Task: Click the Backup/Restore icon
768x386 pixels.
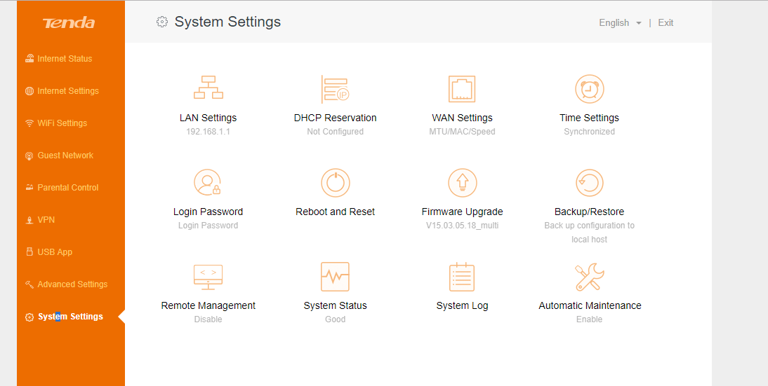Action: (589, 184)
